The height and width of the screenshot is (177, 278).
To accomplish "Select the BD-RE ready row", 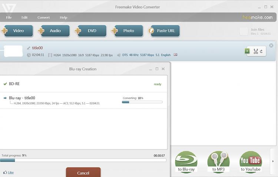I will (x=84, y=84).
